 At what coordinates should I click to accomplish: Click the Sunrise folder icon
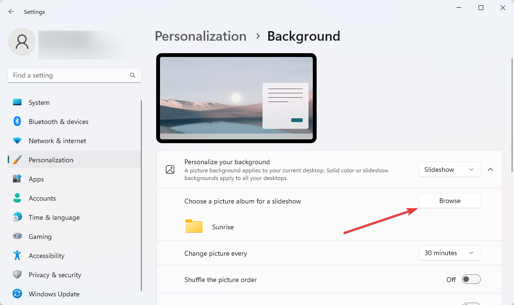pos(194,226)
